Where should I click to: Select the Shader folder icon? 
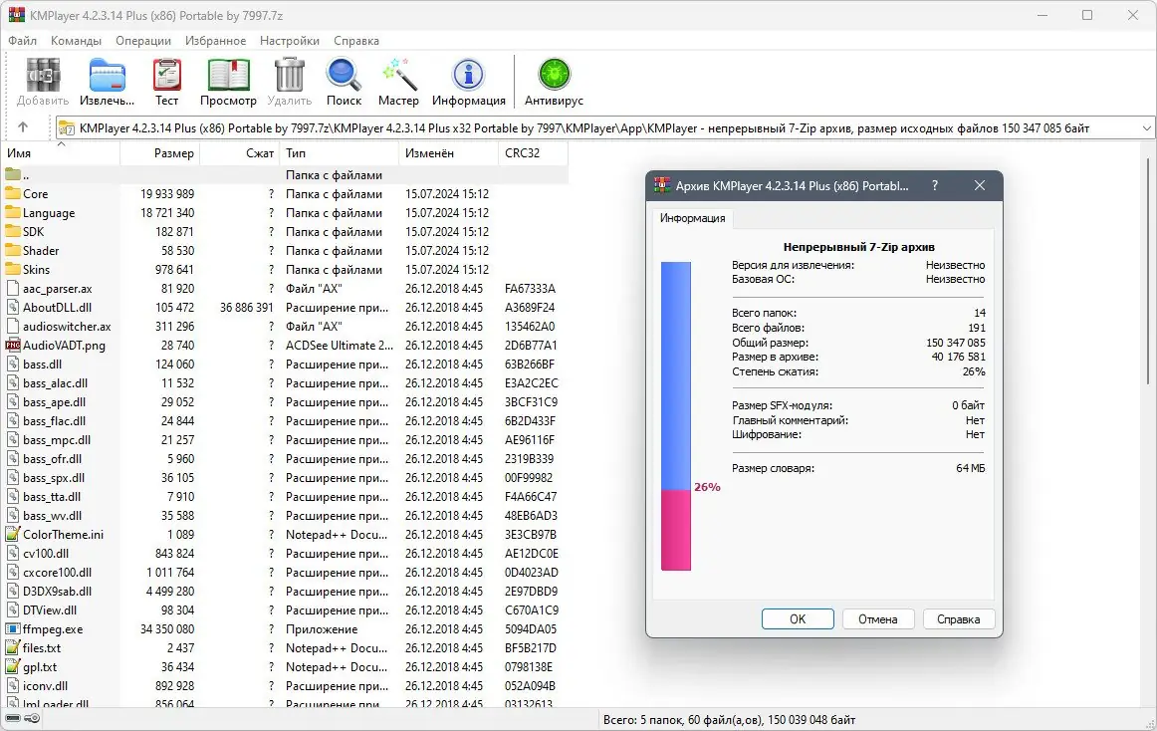(x=13, y=250)
